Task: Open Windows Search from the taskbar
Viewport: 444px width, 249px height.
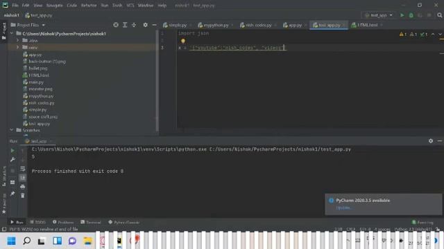Action: [x=26, y=241]
